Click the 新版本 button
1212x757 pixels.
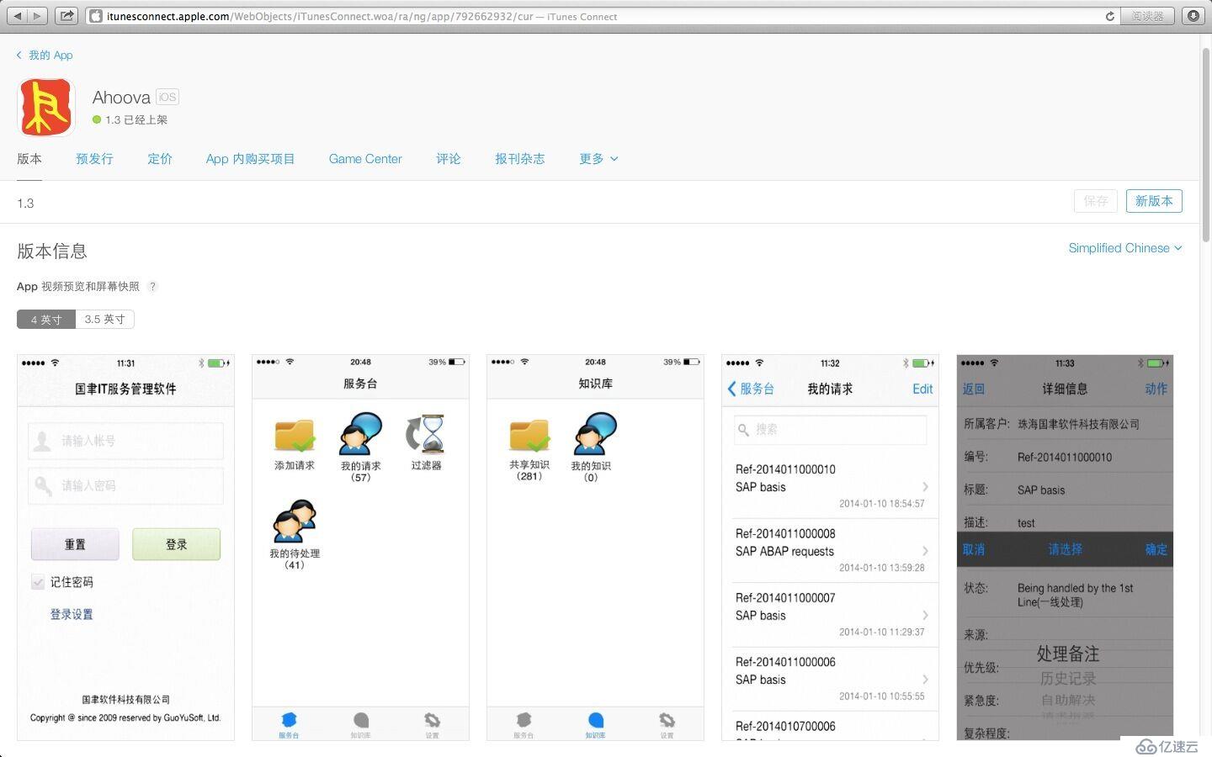click(x=1154, y=201)
